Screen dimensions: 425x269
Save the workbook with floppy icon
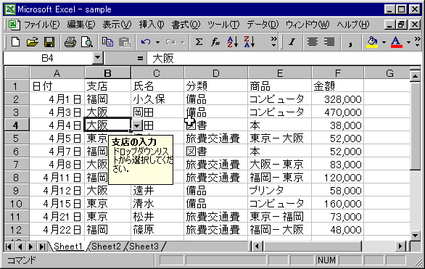[49, 42]
